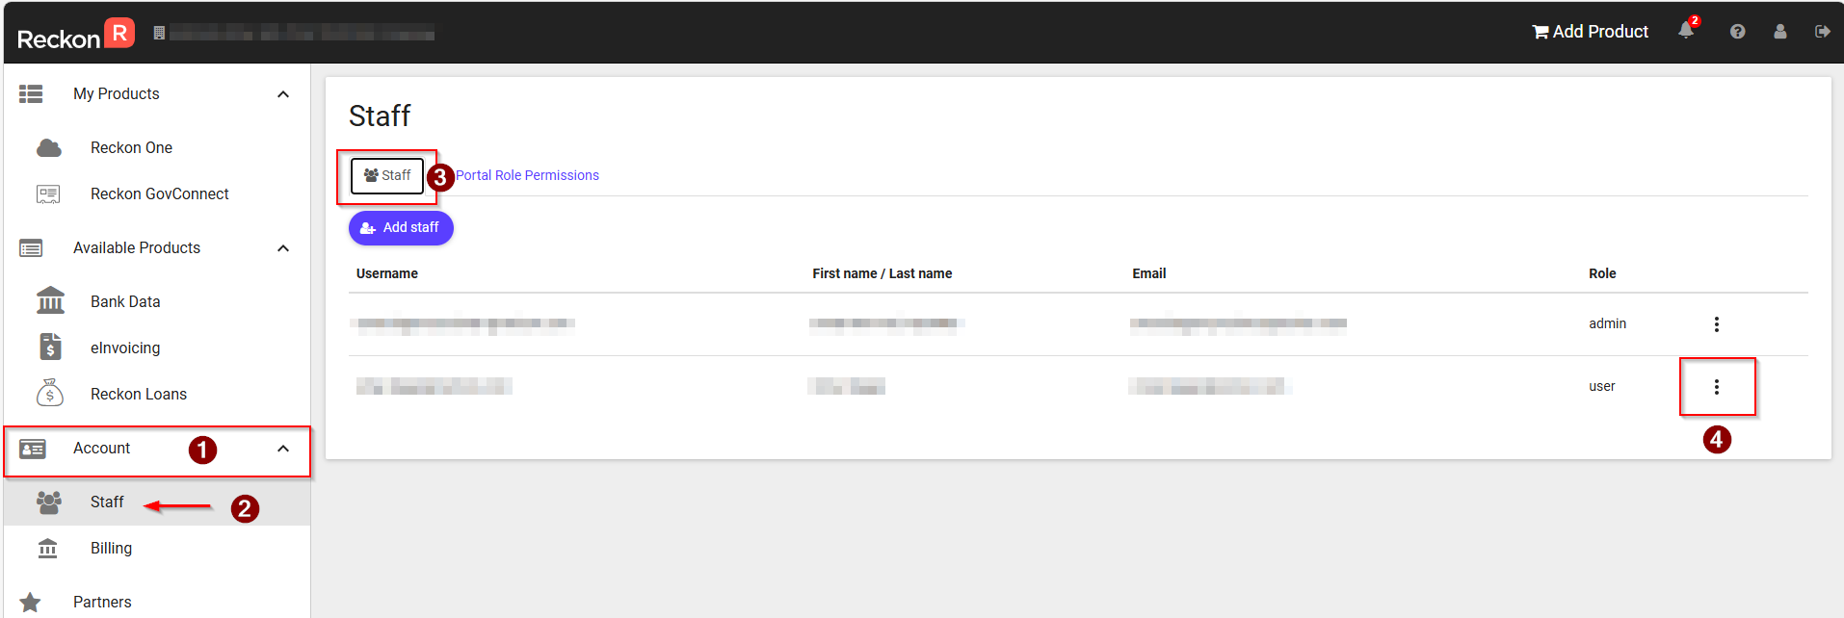Open Reckon GovConnect
The height and width of the screenshot is (618, 1844).
[x=160, y=193]
